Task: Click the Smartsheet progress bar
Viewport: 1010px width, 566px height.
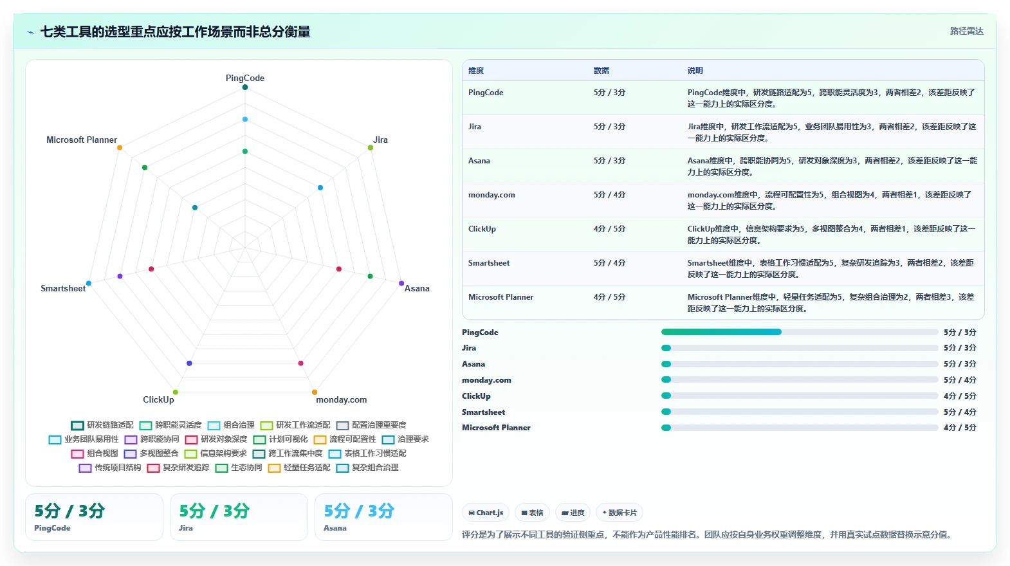Action: click(800, 412)
